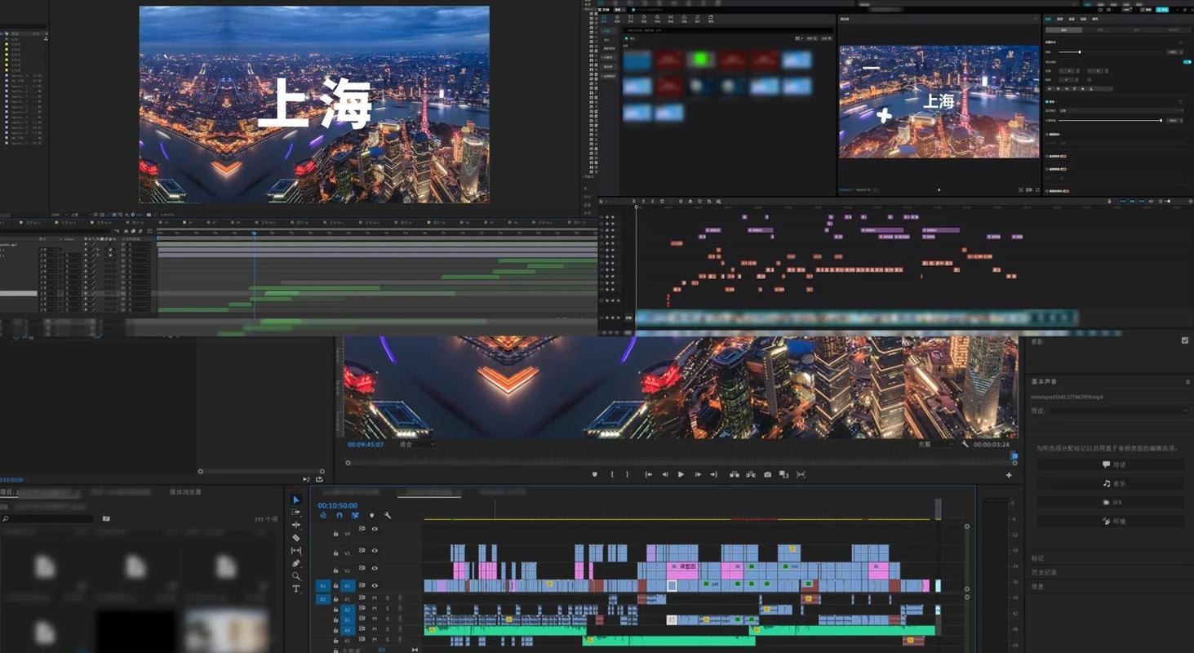Image resolution: width=1194 pixels, height=653 pixels.
Task: Play the CapCut preview player
Action: (939, 190)
